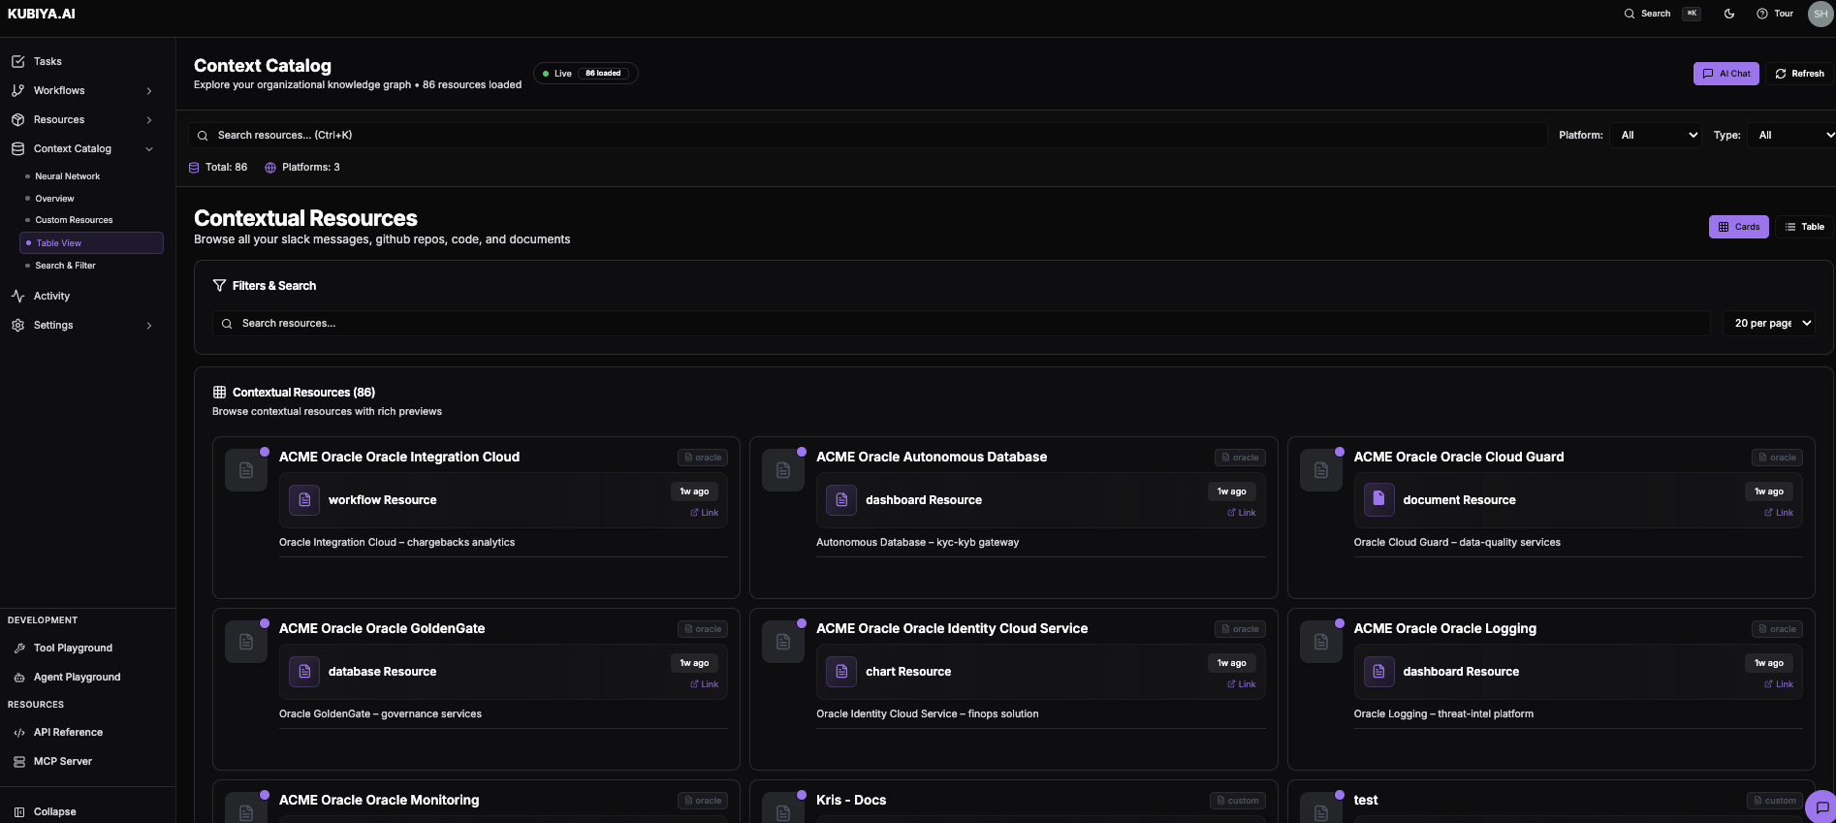Click custom tag on Kris - Docs card

click(x=1238, y=801)
